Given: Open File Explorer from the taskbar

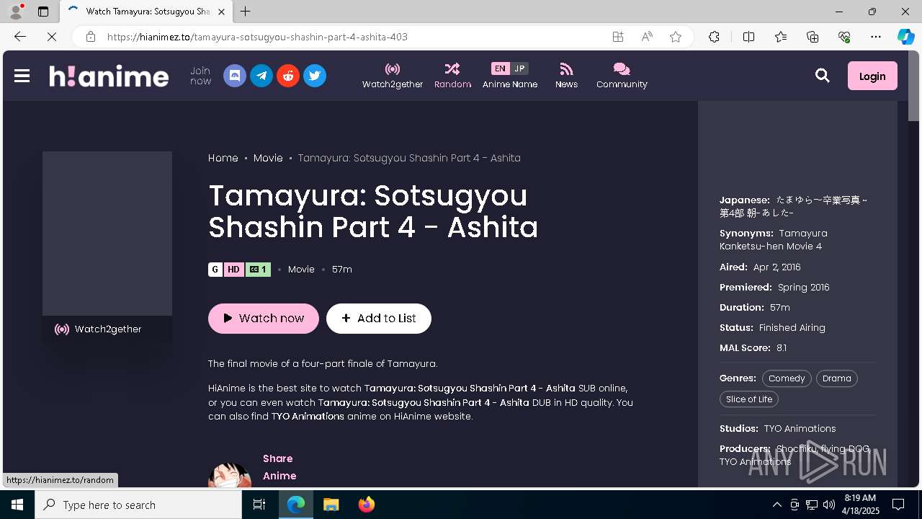Looking at the screenshot, I should 331,505.
